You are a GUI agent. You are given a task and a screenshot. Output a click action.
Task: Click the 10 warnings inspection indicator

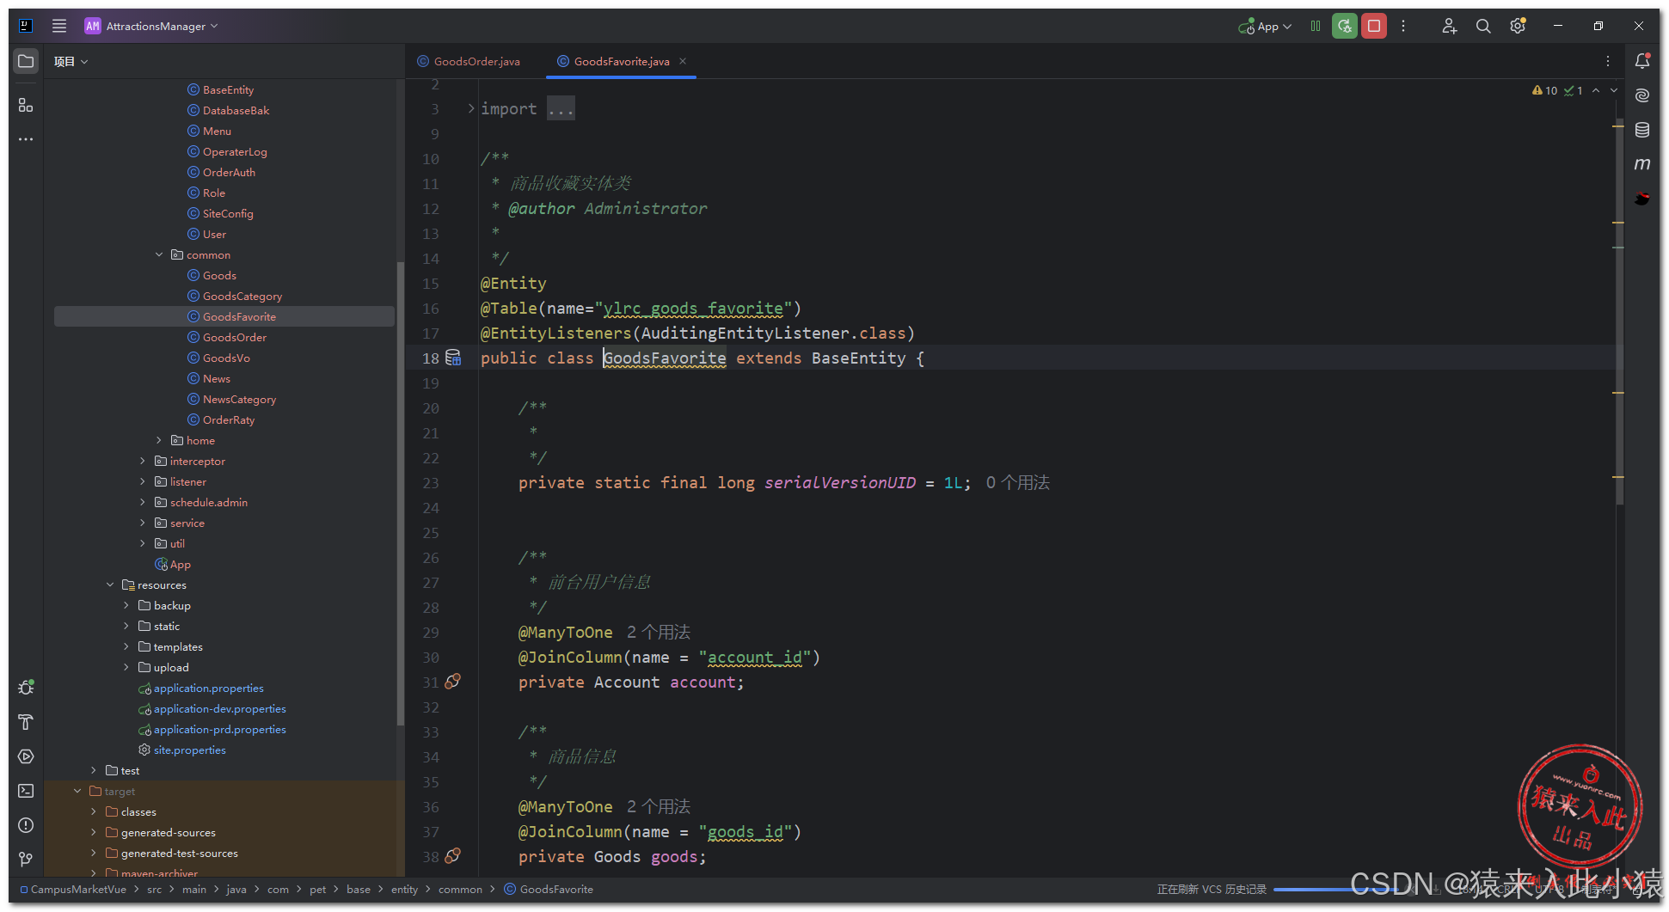pos(1545,90)
